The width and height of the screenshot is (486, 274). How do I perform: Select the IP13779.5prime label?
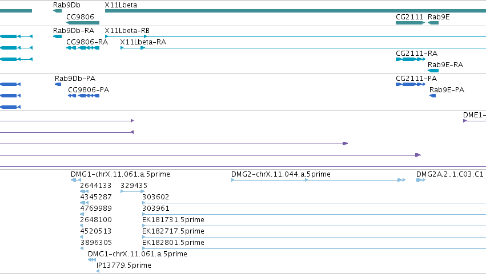coord(124,265)
